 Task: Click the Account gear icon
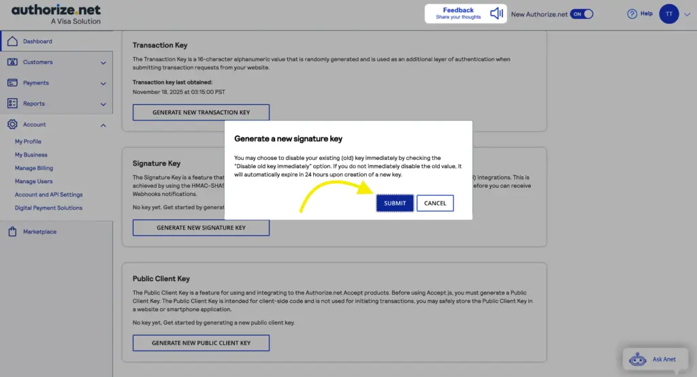[x=12, y=125]
